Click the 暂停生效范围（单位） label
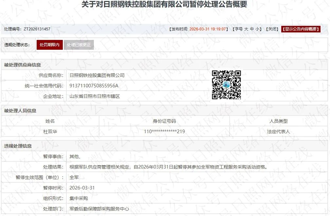Screen dimensions: 330x216 [40, 177]
